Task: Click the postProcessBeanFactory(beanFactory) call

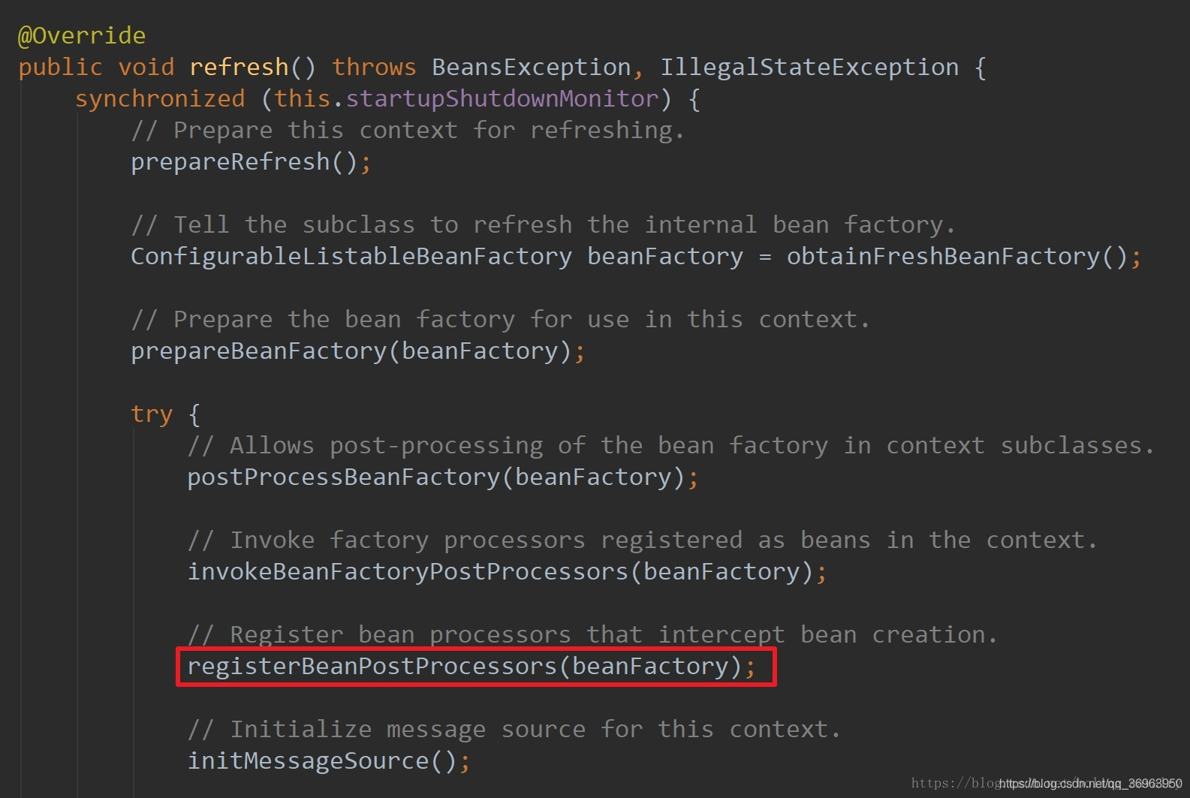Action: (436, 477)
